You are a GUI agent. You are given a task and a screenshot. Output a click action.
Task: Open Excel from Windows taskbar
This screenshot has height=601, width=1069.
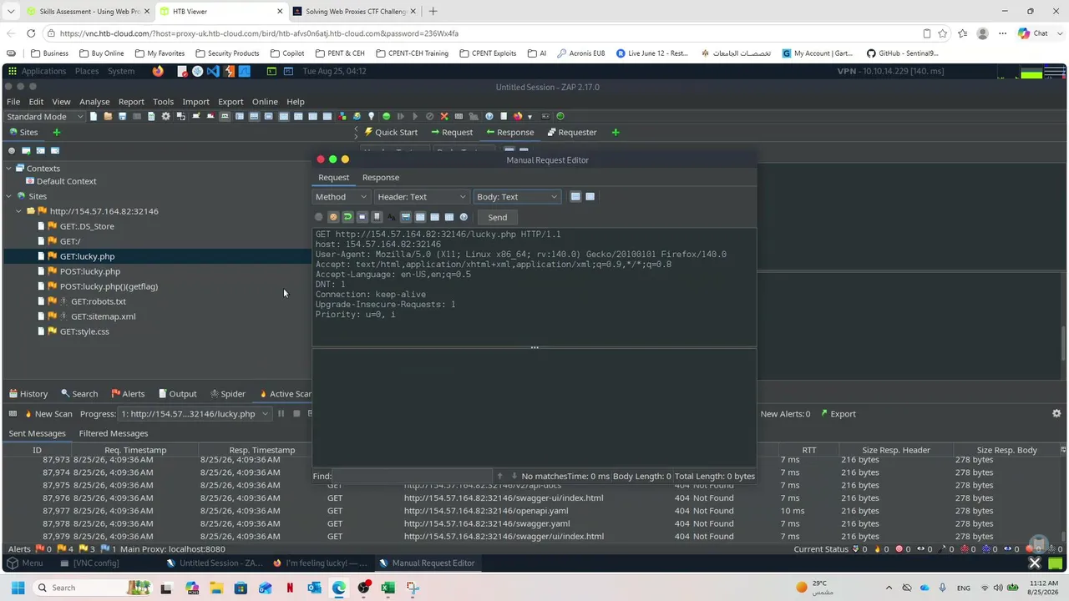(388, 588)
